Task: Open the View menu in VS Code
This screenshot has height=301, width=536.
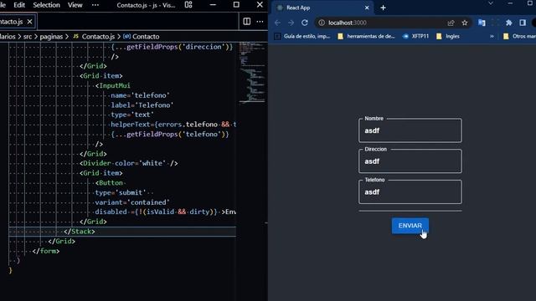Action: 75,5
